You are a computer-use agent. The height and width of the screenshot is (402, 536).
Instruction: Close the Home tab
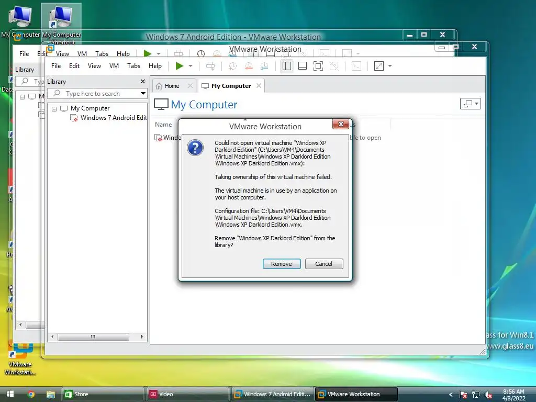[191, 86]
